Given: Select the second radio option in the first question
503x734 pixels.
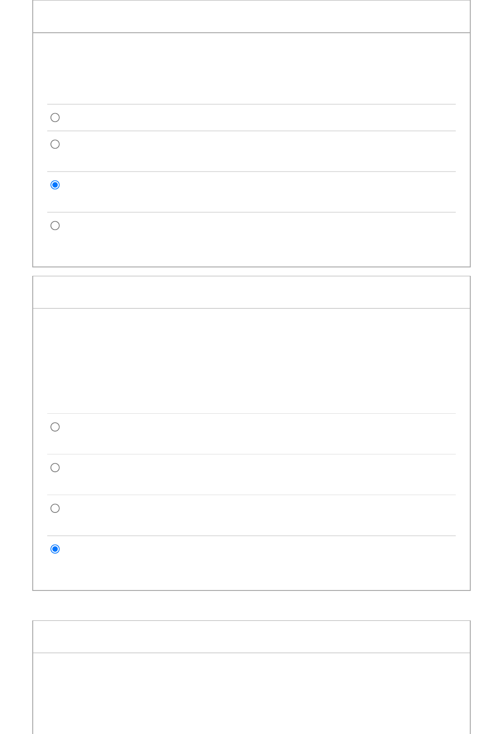Looking at the screenshot, I should point(55,144).
